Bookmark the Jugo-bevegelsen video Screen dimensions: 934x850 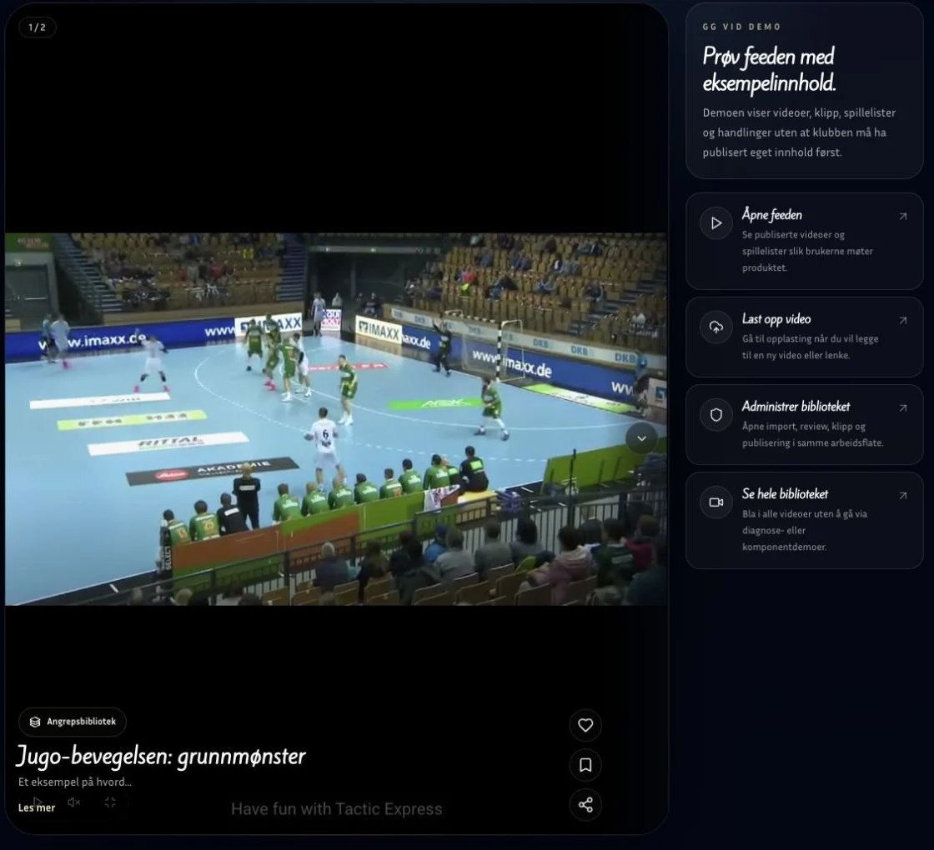click(x=585, y=765)
